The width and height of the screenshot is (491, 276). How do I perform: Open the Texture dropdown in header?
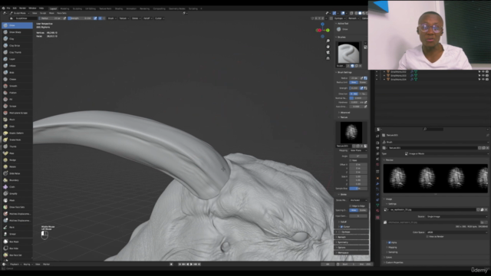click(124, 18)
